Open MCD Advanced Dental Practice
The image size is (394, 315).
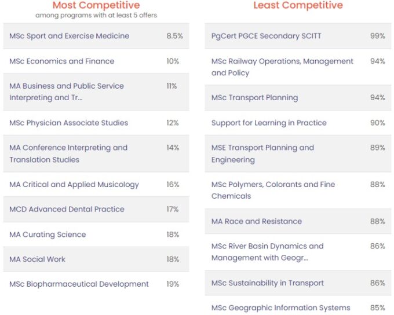[x=96, y=209]
